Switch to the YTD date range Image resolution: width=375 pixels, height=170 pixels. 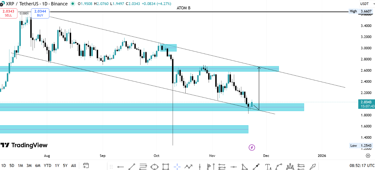47,165
